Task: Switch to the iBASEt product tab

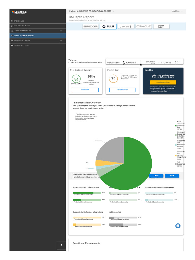Action: (126, 26)
